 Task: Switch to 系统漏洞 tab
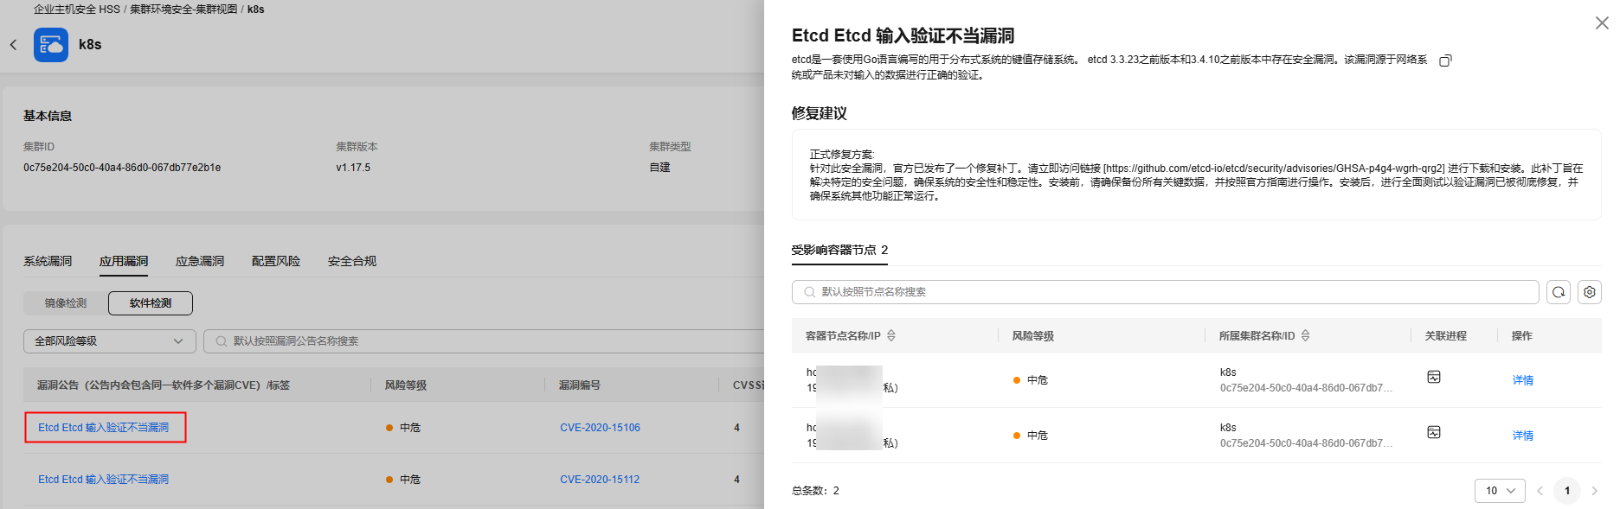coord(48,261)
